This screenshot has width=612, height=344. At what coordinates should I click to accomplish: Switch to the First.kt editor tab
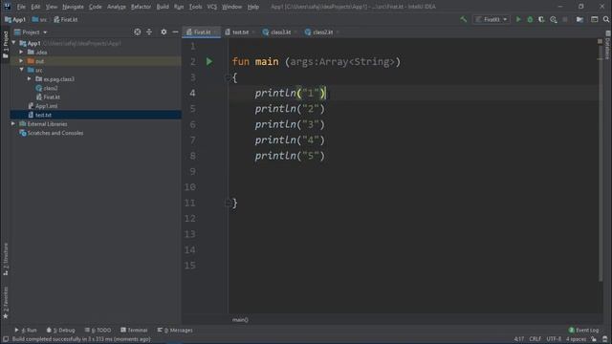click(201, 32)
